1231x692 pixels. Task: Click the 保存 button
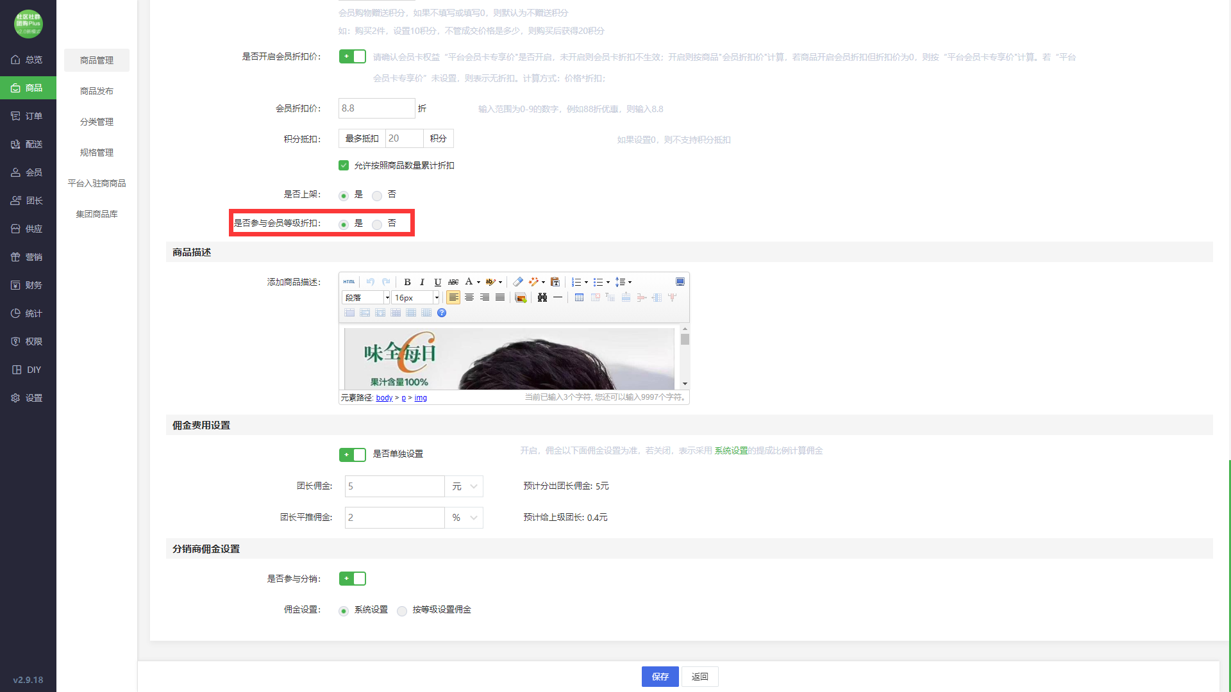click(660, 677)
